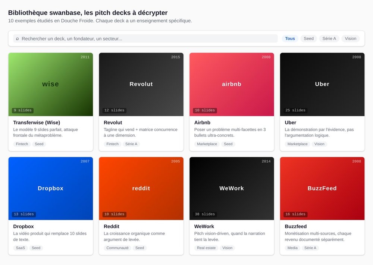Open the reddit deck cover thumbnail
Image resolution: width=373 pixels, height=265 pixels.
click(x=141, y=189)
